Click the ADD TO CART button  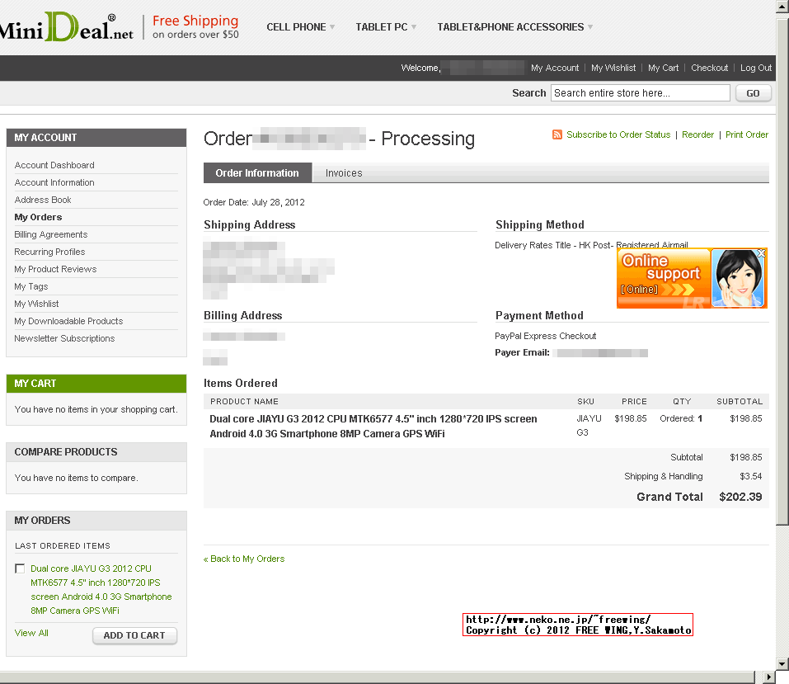pyautogui.click(x=134, y=635)
